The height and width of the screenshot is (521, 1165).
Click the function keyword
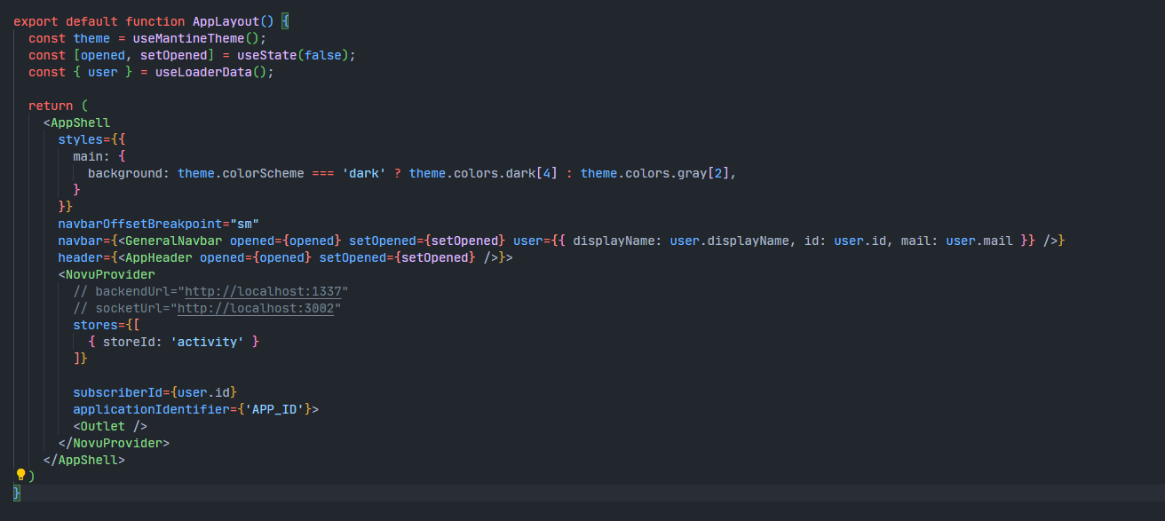coord(155,21)
